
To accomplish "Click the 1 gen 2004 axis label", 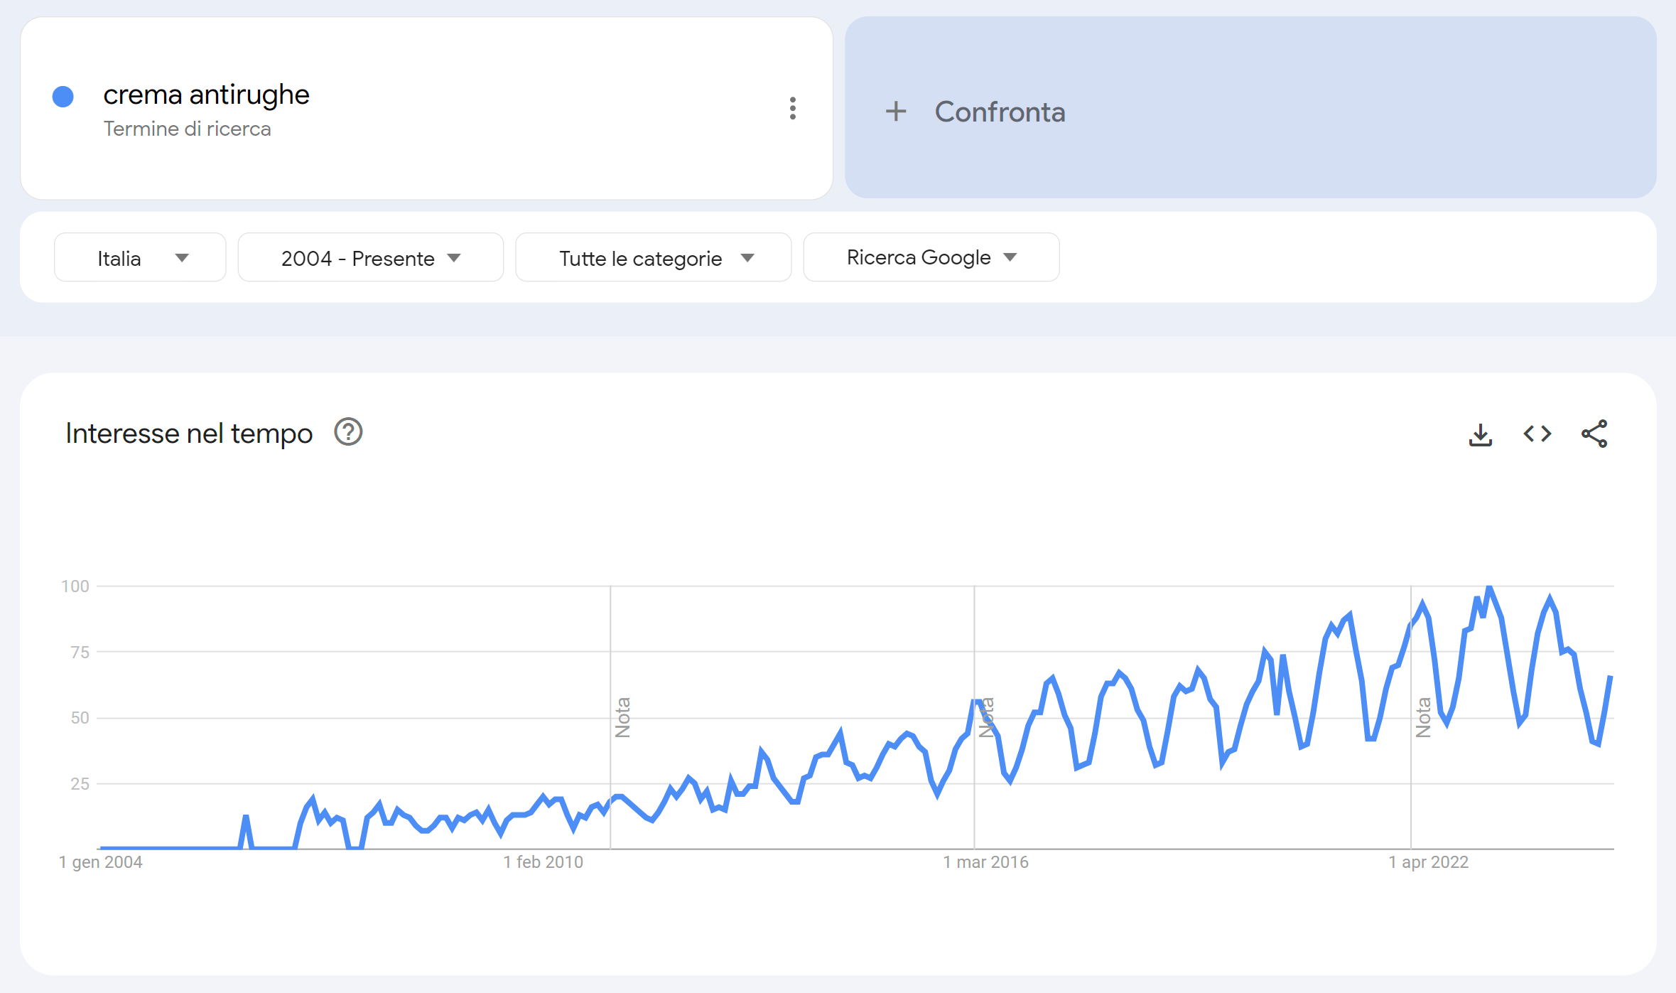I will tap(101, 862).
